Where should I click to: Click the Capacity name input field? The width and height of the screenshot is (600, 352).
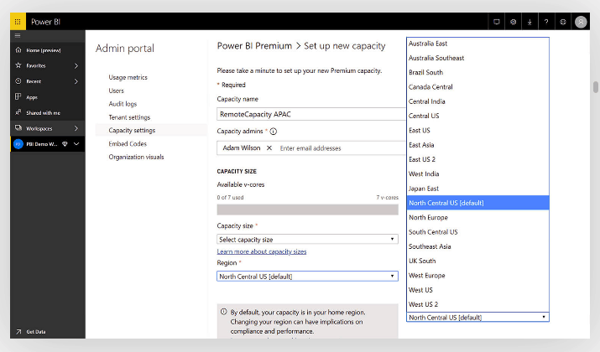tap(311, 114)
